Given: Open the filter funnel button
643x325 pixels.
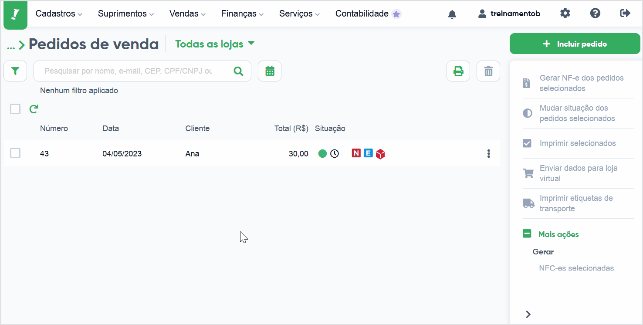Looking at the screenshot, I should coord(15,71).
